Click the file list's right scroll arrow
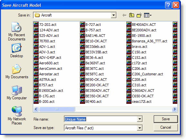Screen dimensions: 186x140 pos(174,109)
